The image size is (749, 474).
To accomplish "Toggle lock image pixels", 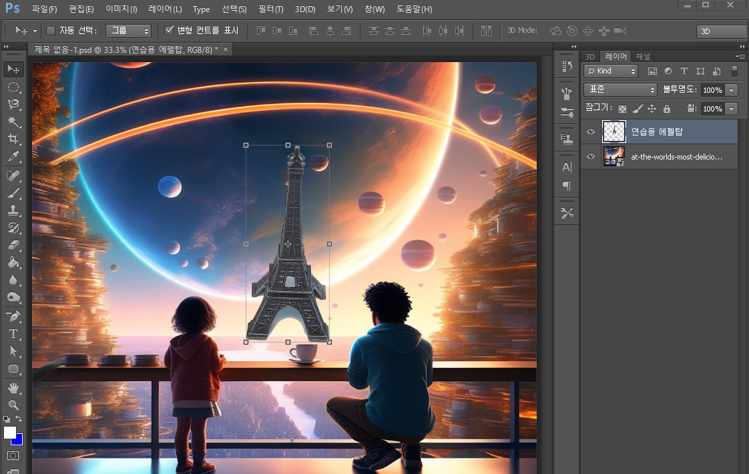I will (x=638, y=109).
